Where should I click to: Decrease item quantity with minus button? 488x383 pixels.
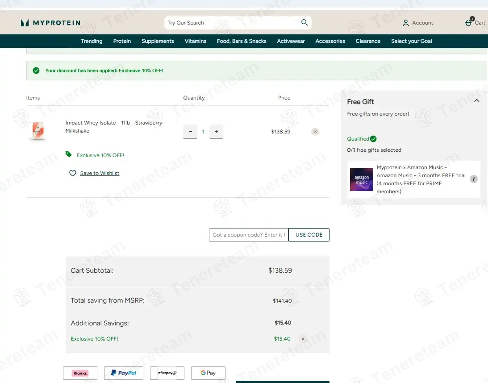(x=190, y=132)
